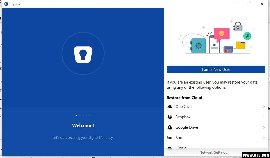Click the Box logo icon
This screenshot has height=158, width=270.
170,138
